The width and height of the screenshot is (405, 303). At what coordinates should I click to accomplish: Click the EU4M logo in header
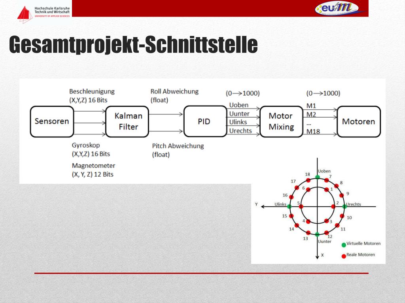[337, 8]
